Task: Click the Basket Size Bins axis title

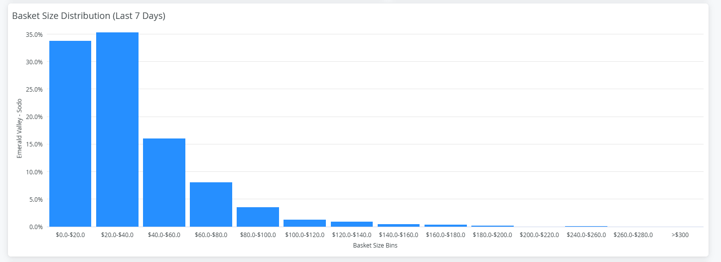Action: (x=375, y=246)
